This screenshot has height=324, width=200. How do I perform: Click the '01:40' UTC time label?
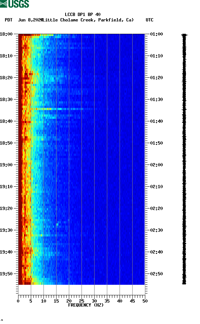click(157, 121)
